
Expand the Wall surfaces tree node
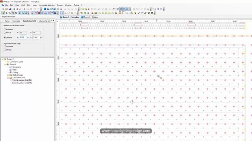pyautogui.click(x=8, y=75)
